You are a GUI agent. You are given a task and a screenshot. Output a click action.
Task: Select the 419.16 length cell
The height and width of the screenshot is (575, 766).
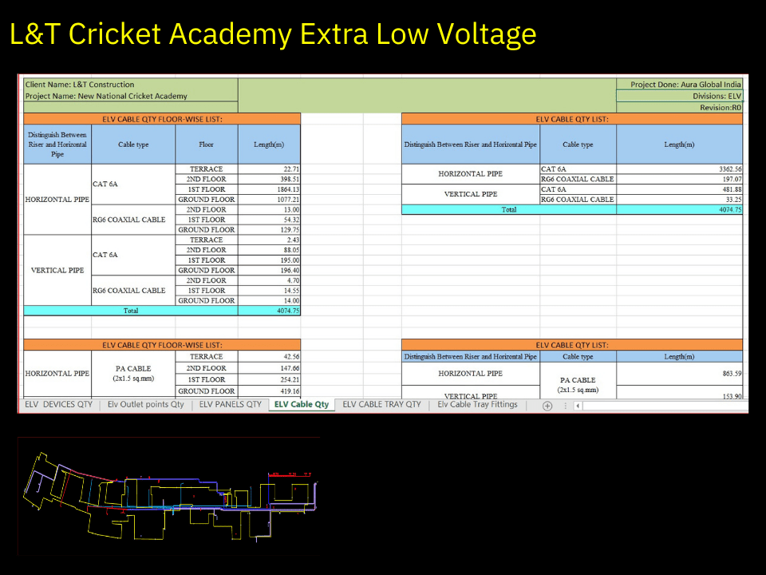269,391
